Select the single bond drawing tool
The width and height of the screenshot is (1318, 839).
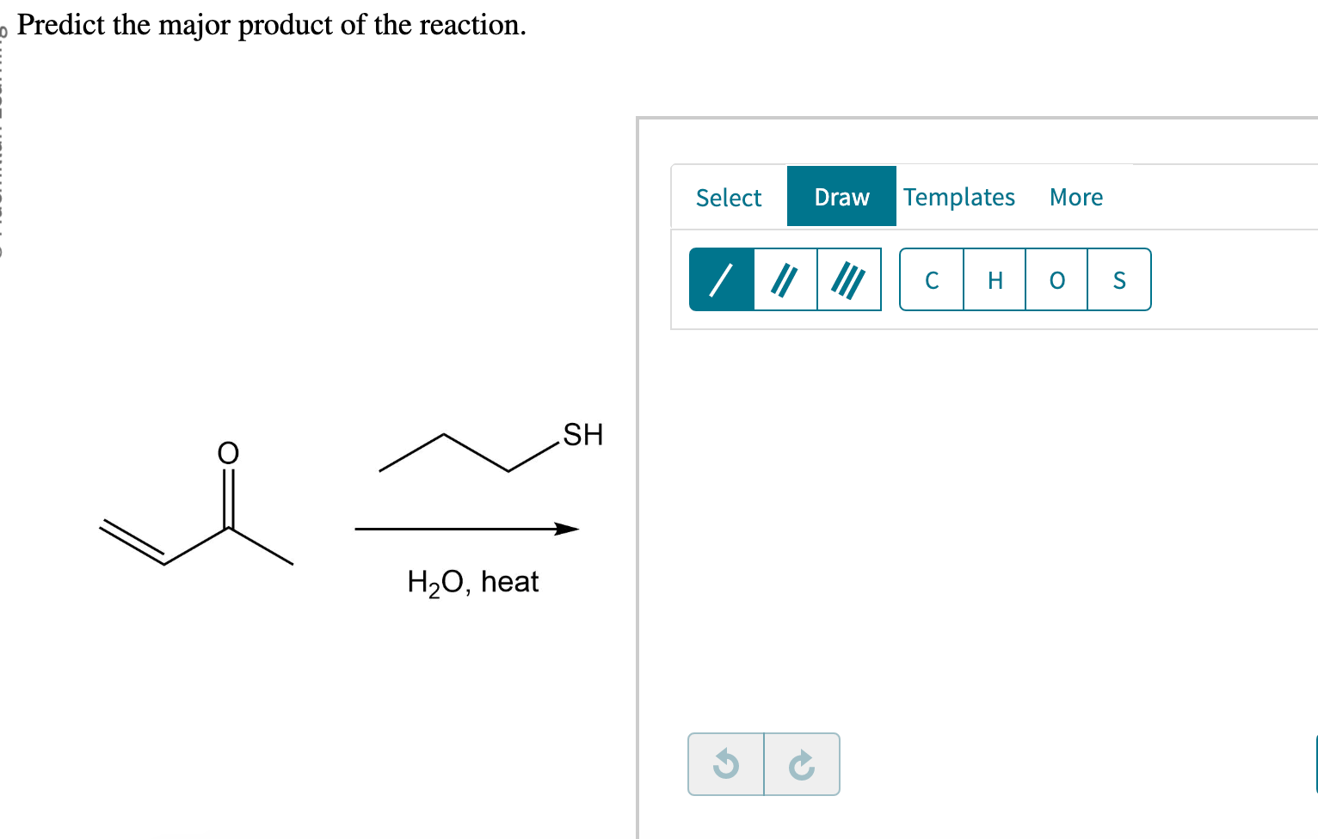(721, 279)
